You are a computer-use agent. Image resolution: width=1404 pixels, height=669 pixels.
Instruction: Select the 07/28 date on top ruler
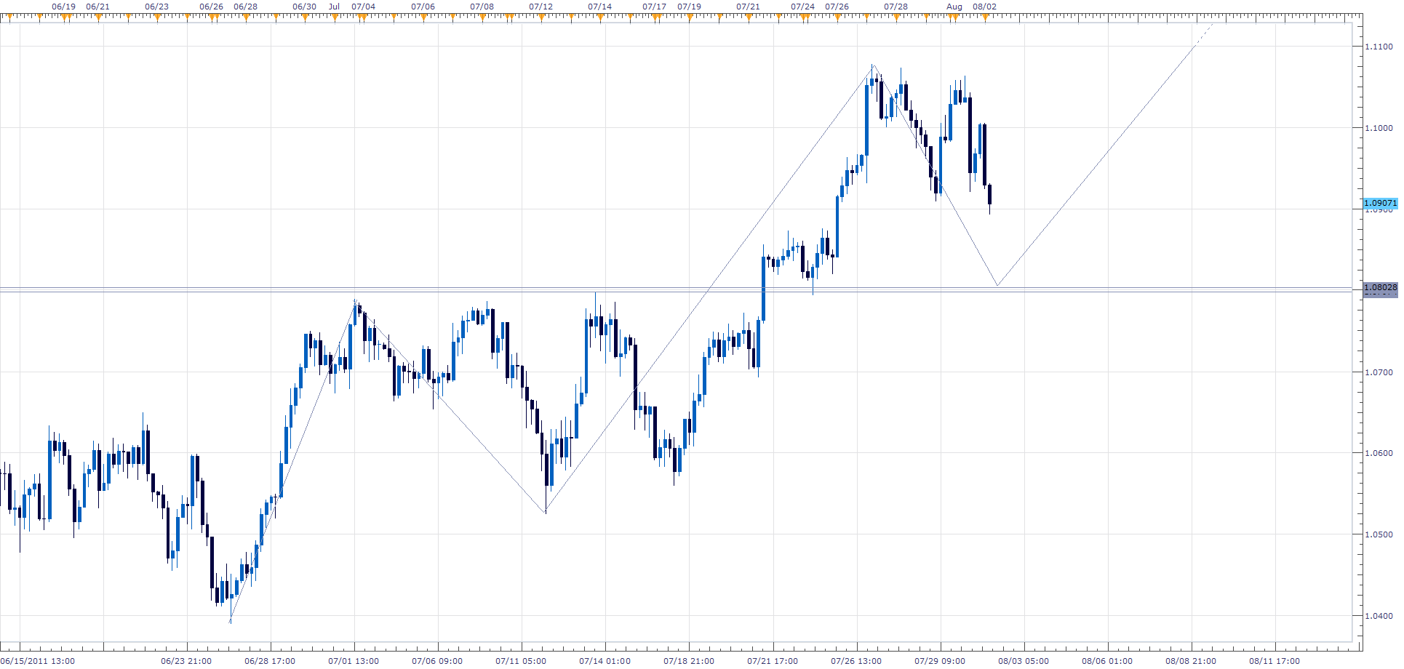[896, 7]
